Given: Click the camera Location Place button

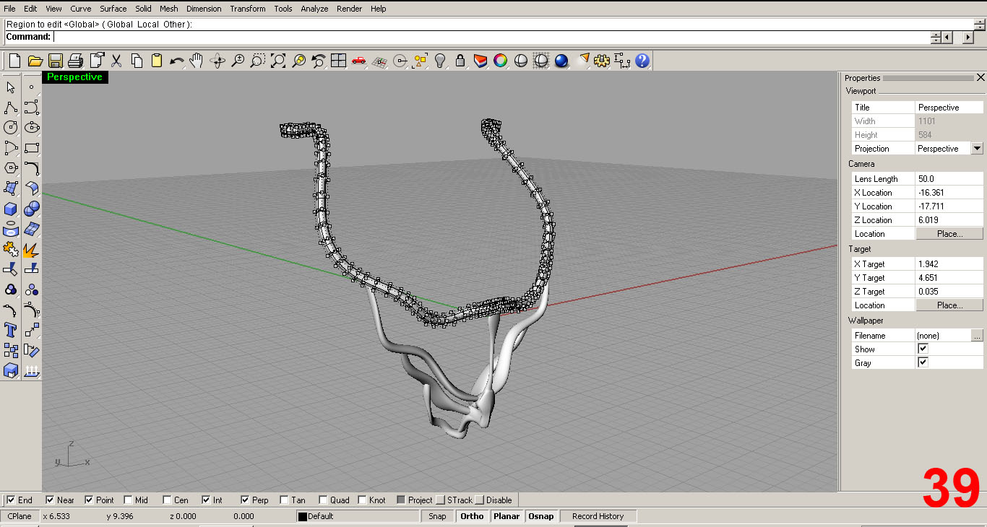Looking at the screenshot, I should (949, 234).
